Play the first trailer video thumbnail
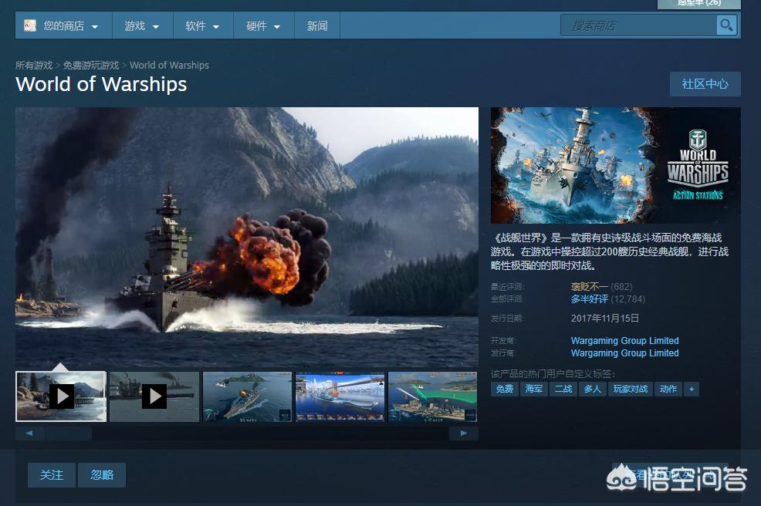The width and height of the screenshot is (761, 506). [61, 396]
